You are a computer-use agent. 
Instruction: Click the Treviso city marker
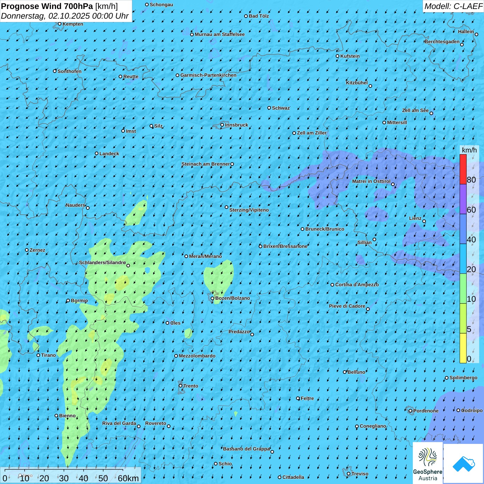click(349, 474)
